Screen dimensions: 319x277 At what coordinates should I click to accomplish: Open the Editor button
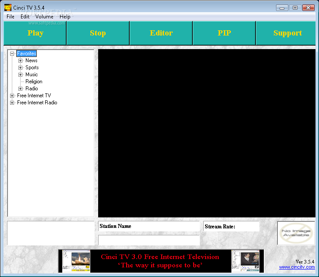pyautogui.click(x=161, y=33)
